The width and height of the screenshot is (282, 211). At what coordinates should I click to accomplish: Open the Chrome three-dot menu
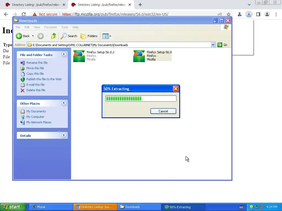coord(276,14)
